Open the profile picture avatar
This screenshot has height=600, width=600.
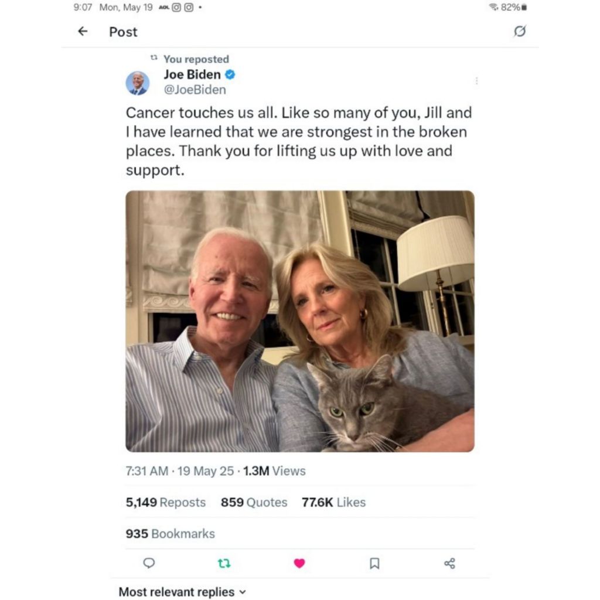(138, 83)
